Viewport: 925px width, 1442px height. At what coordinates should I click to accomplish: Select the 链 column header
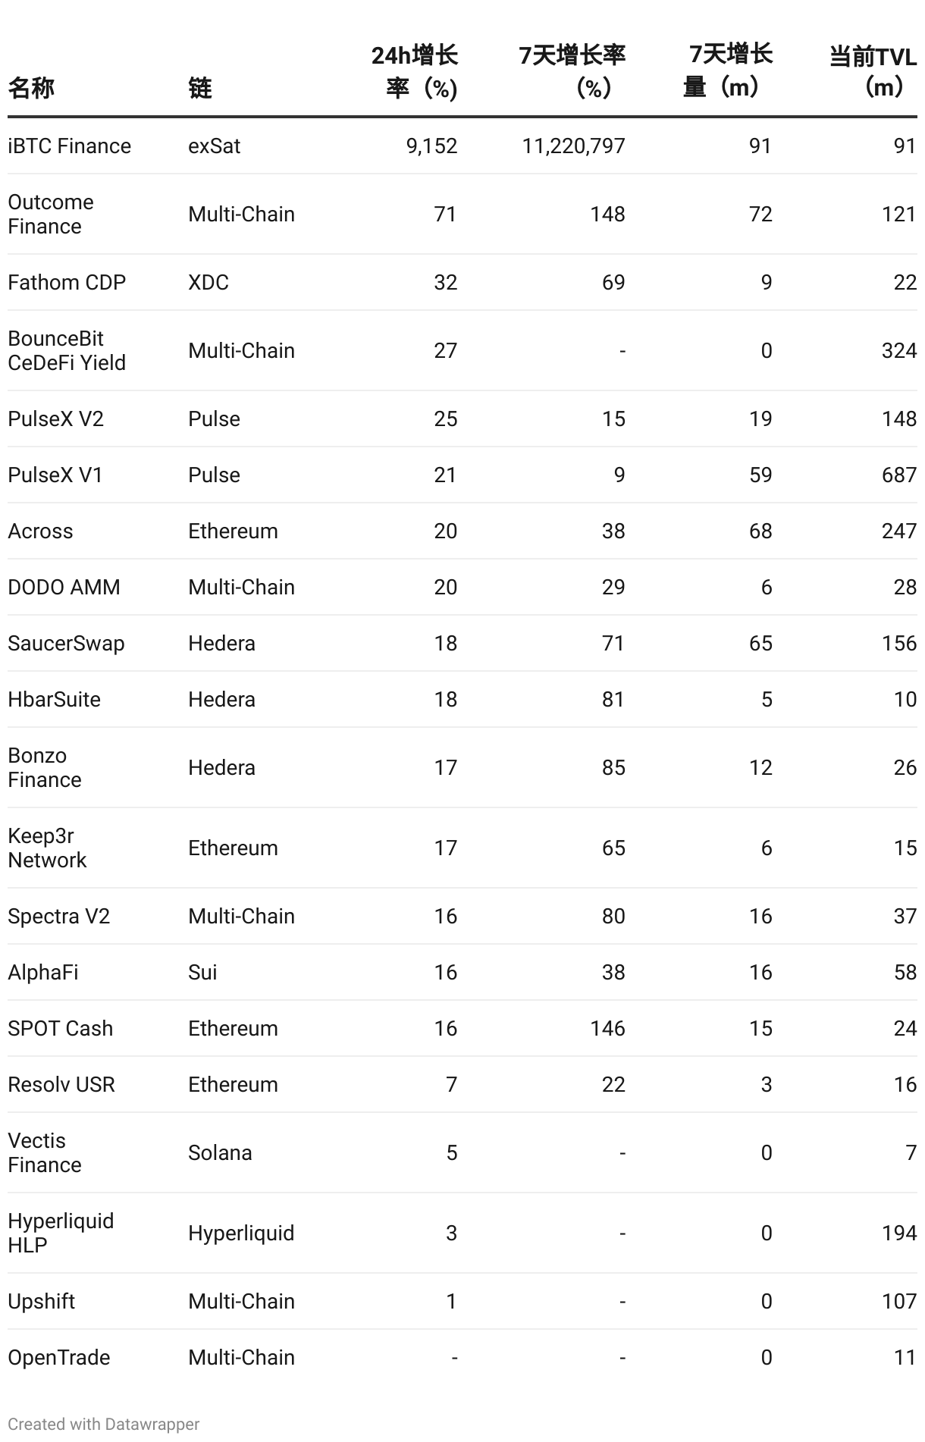200,88
